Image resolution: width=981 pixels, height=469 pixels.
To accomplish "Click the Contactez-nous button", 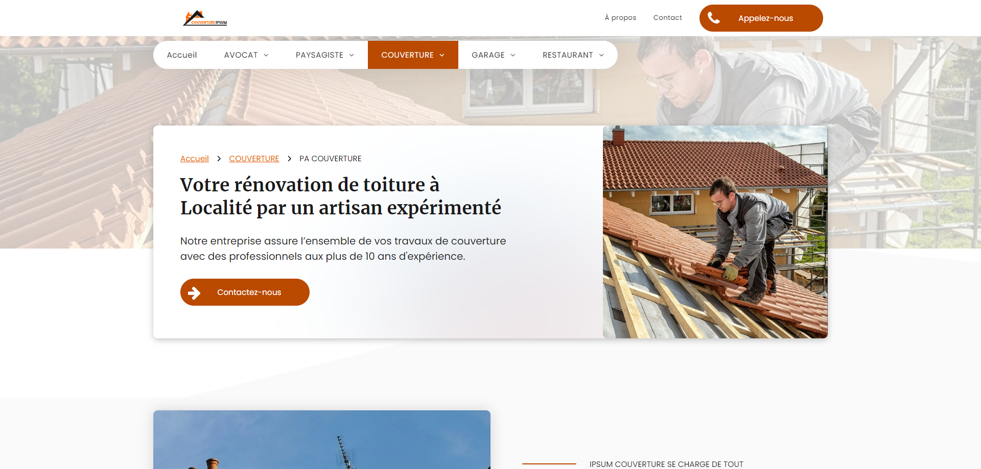I will (x=245, y=292).
